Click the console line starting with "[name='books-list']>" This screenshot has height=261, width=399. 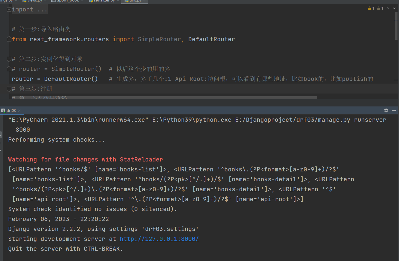183,180
